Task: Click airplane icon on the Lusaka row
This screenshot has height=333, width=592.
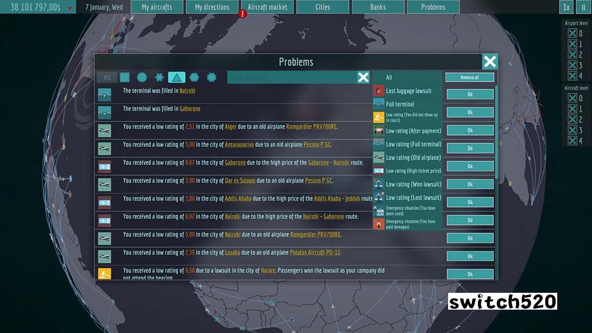Action: click(x=105, y=256)
